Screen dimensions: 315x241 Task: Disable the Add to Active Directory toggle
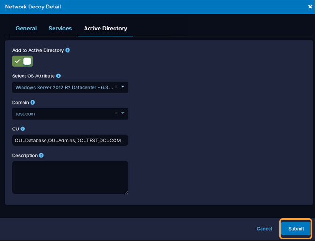[23, 61]
